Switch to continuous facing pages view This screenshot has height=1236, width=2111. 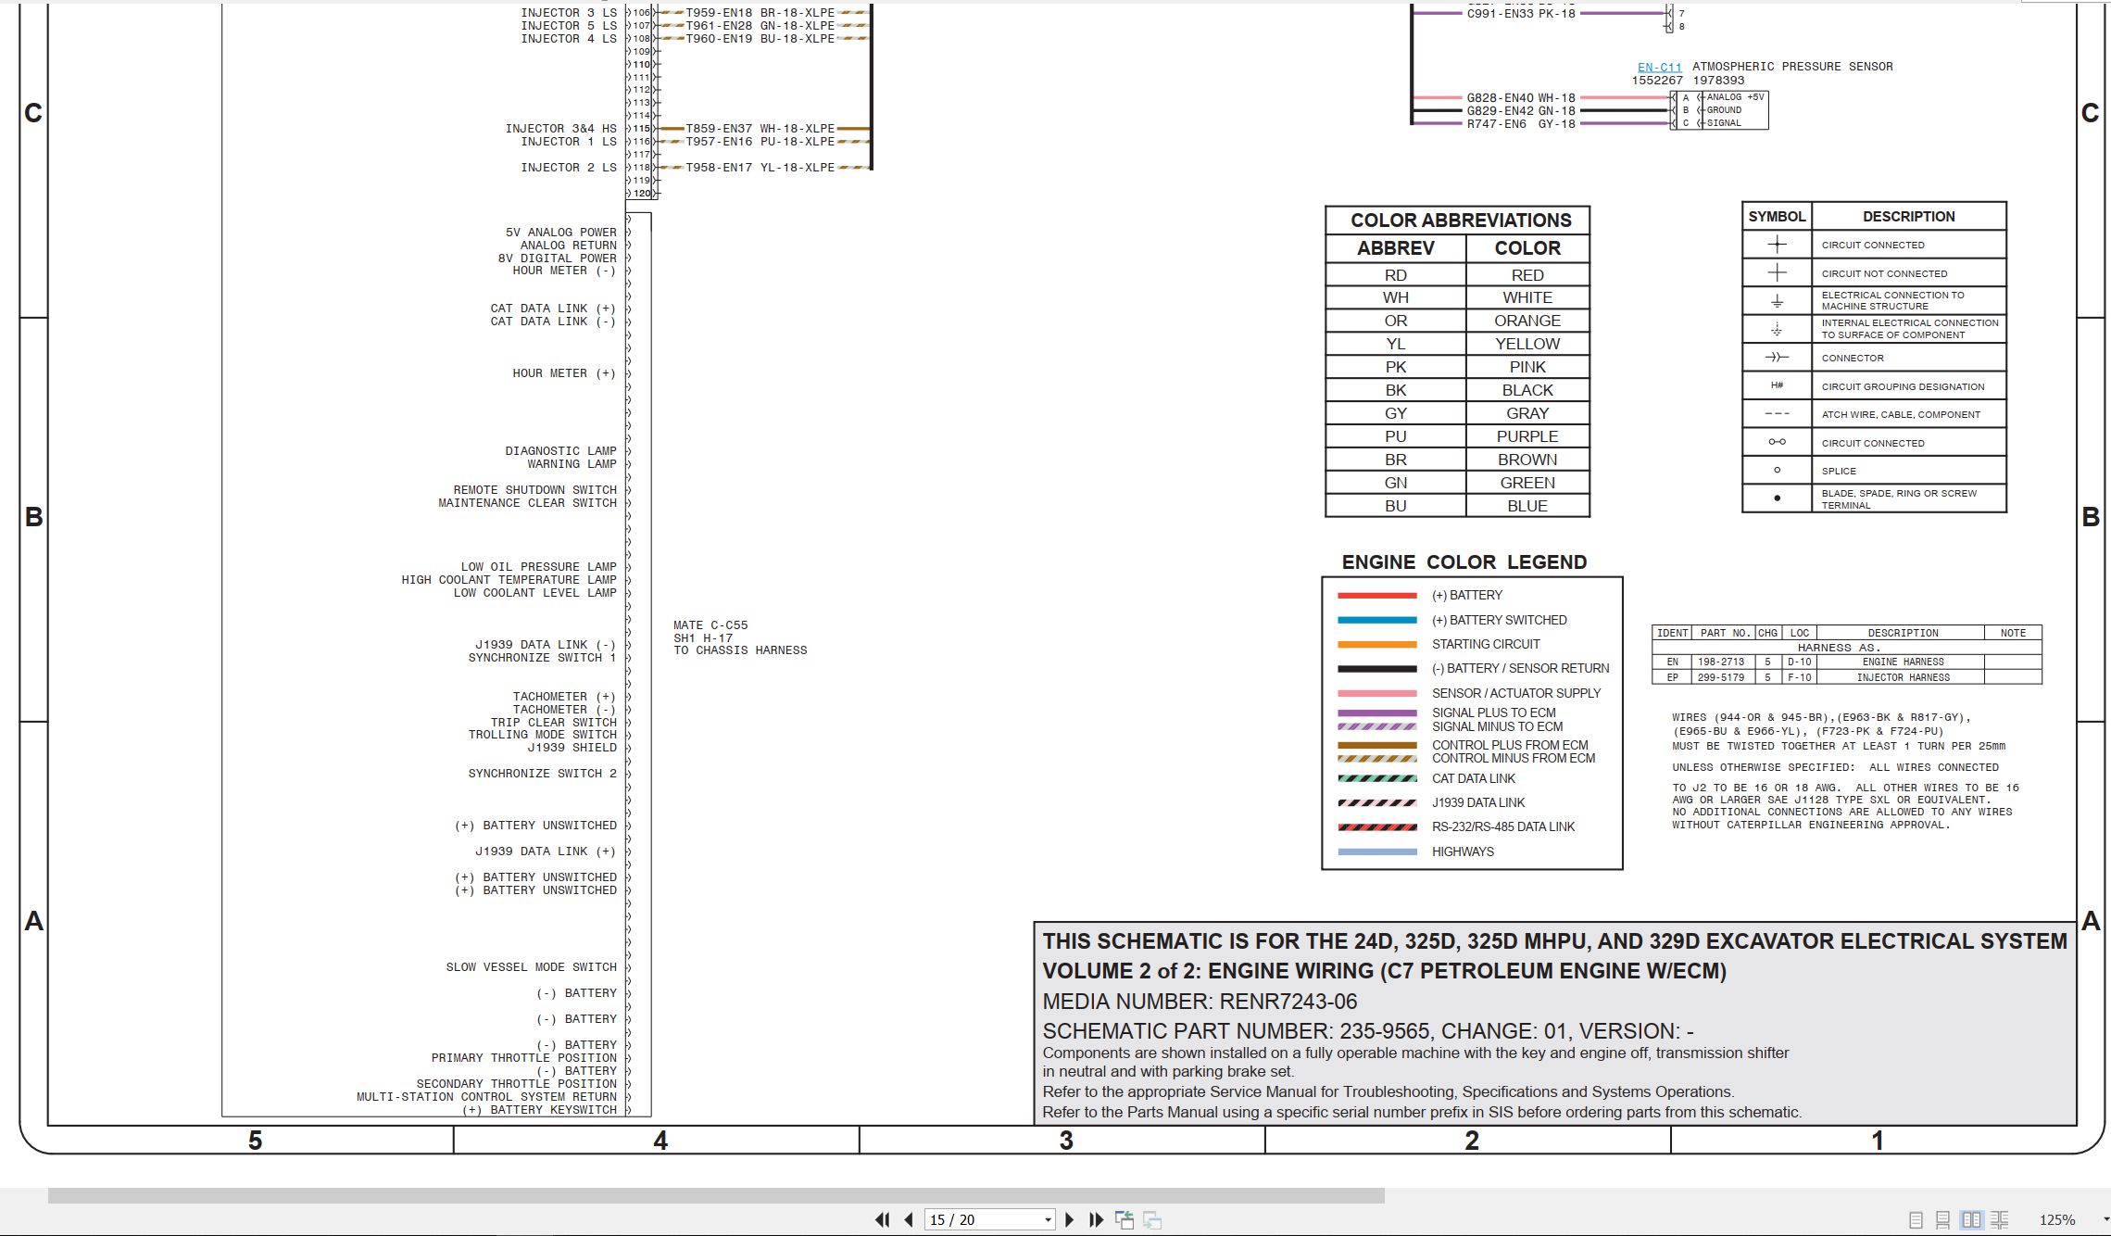tap(1999, 1220)
